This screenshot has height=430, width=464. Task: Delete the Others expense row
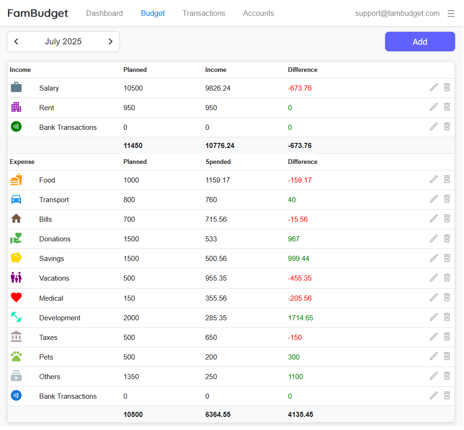pyautogui.click(x=447, y=376)
